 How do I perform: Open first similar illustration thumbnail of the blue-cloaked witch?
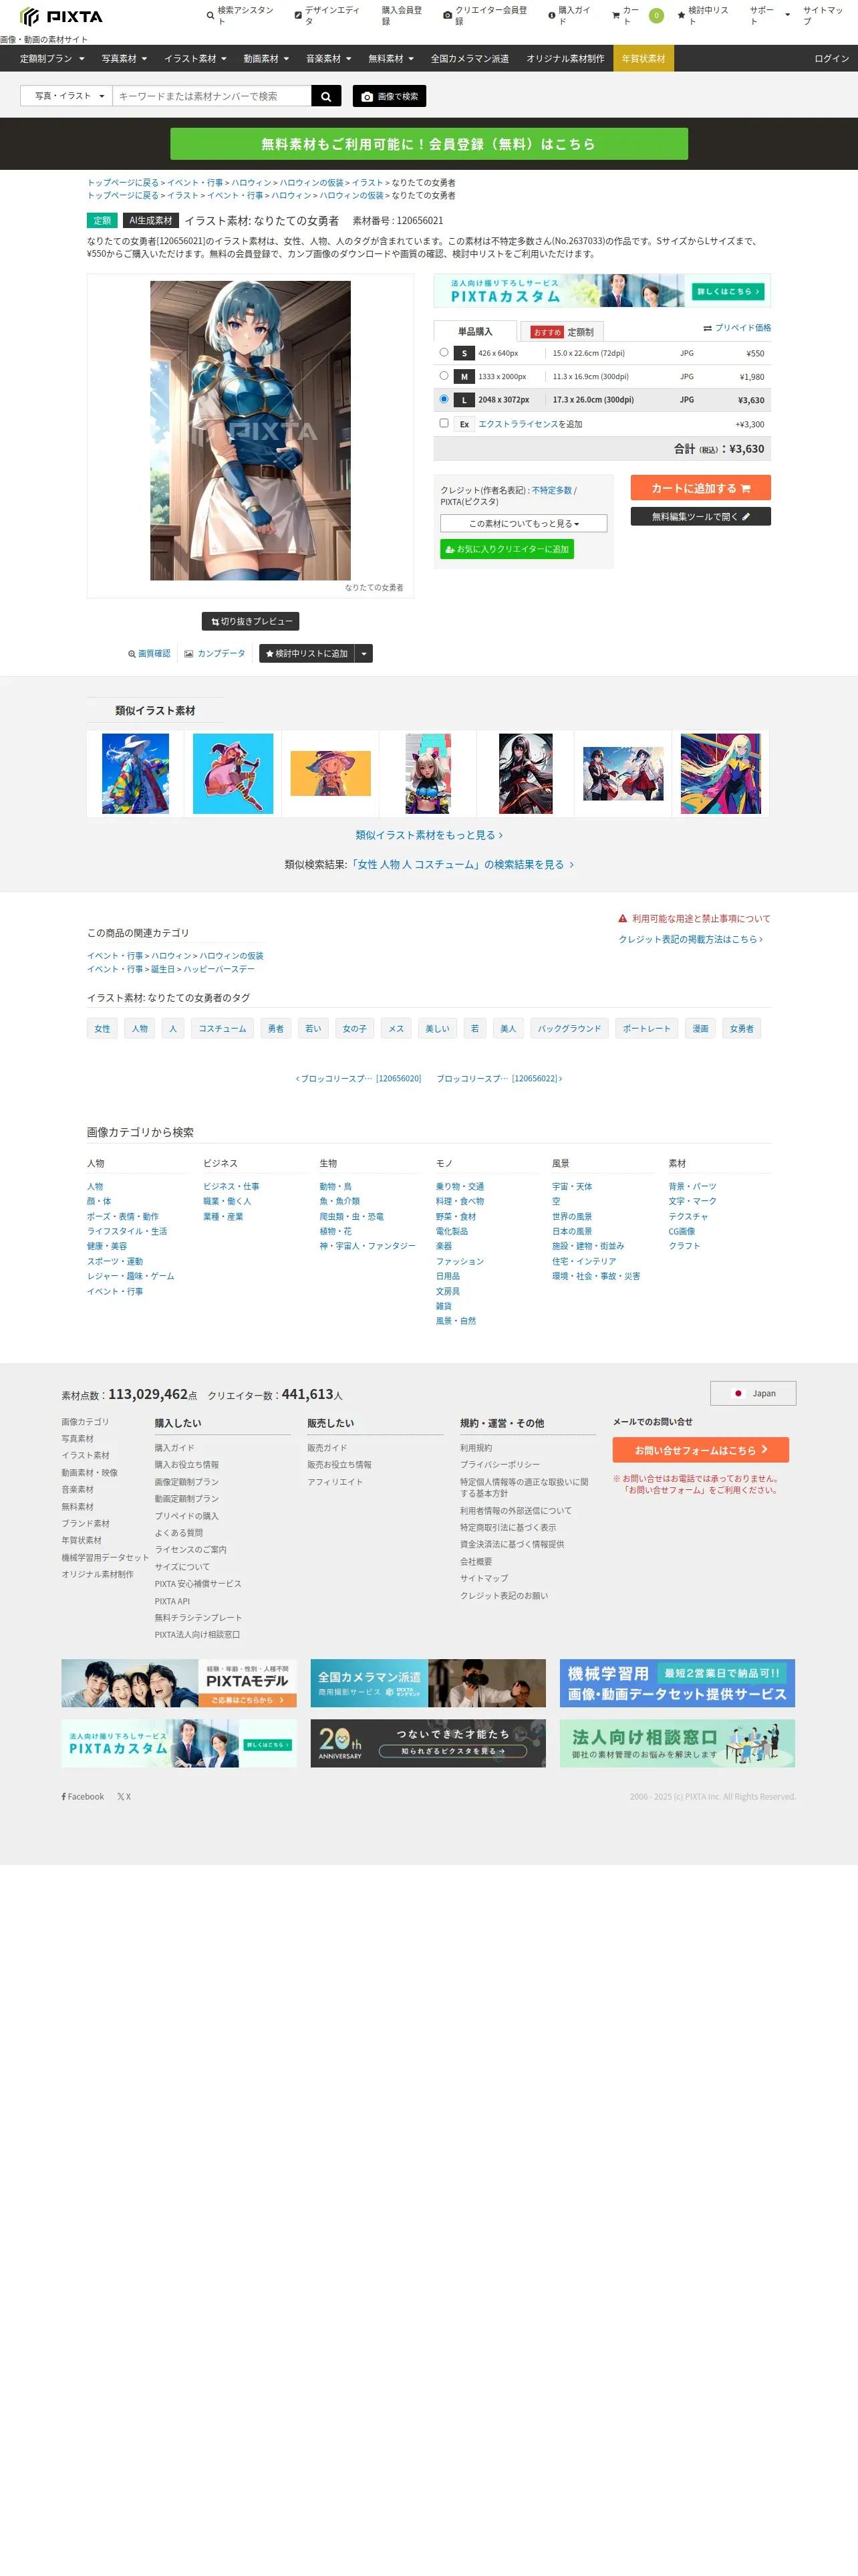[x=136, y=774]
